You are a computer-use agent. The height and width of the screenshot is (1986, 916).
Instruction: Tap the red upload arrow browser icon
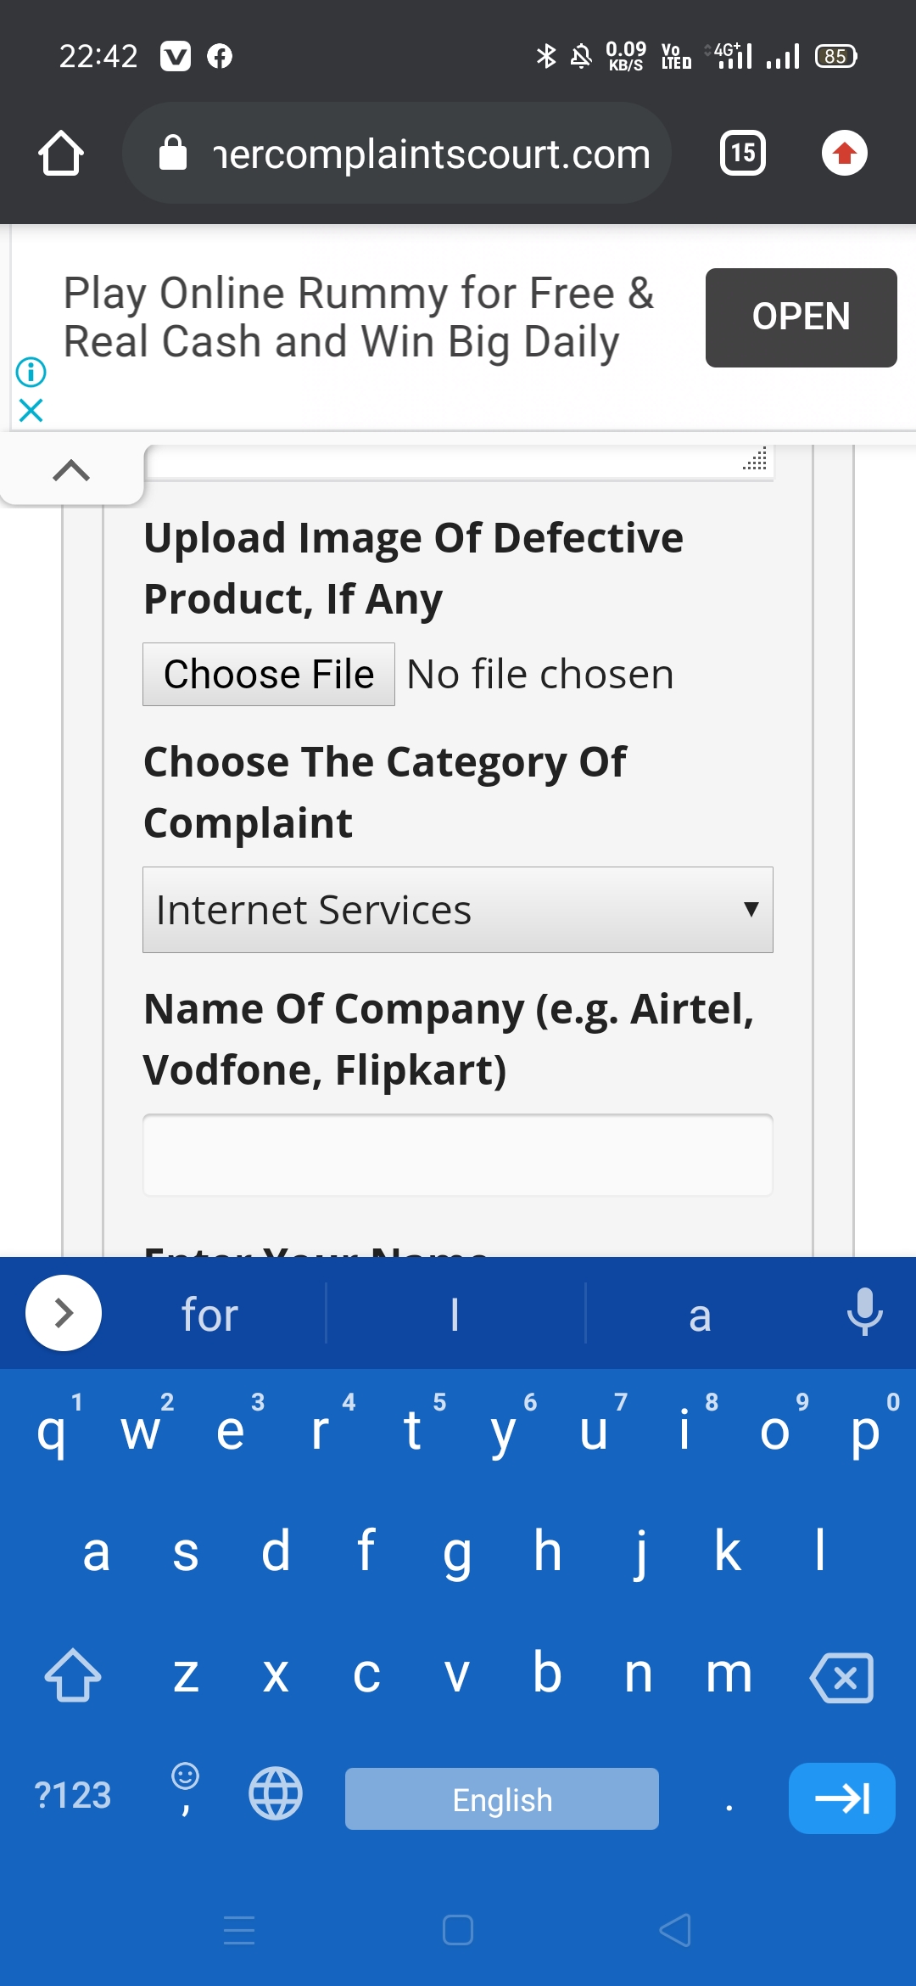coord(844,154)
